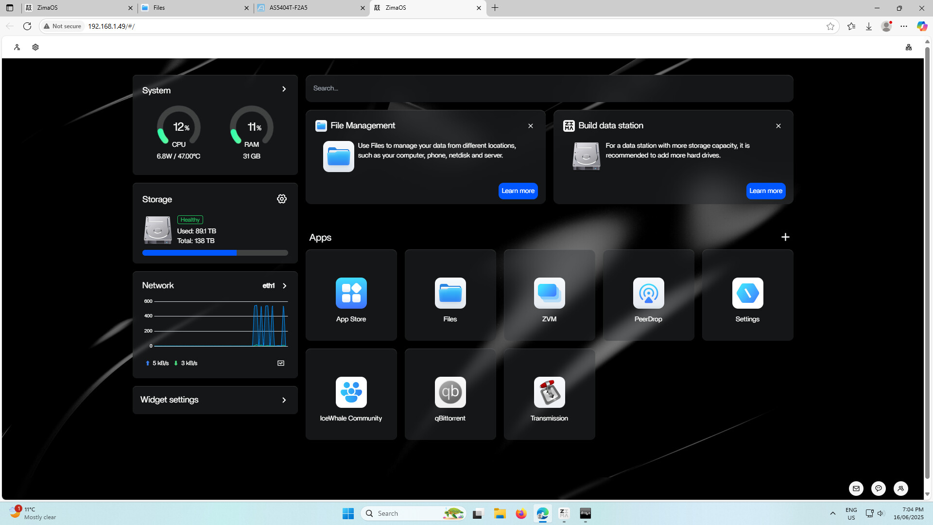Open Firefox from the taskbar
This screenshot has height=525, width=933.
[x=521, y=513]
